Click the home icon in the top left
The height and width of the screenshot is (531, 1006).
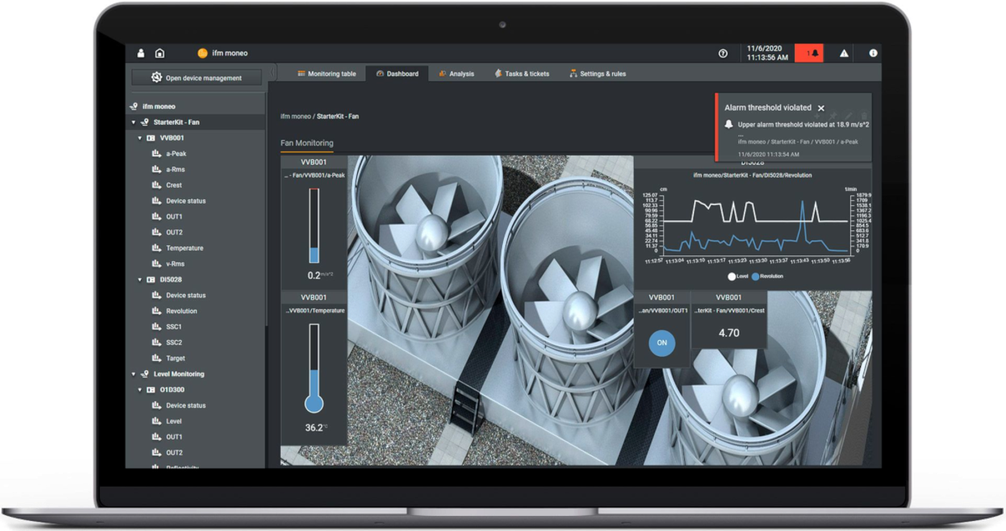coord(160,53)
